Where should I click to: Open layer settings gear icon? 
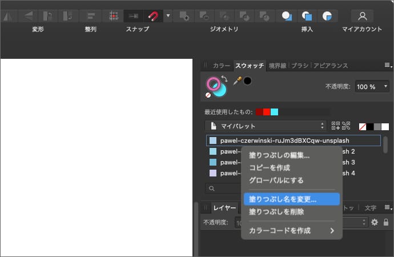375,222
